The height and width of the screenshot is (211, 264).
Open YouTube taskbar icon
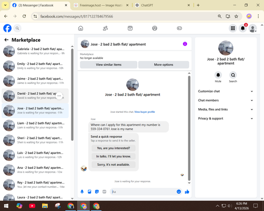click(x=32, y=206)
